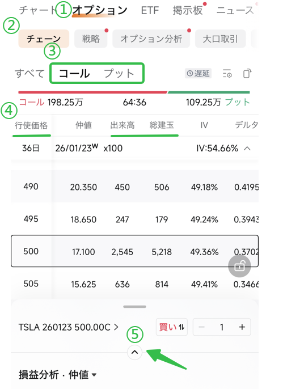
Task: Collapse the 26/01/23 expiry group chevron
Action: coord(247,149)
